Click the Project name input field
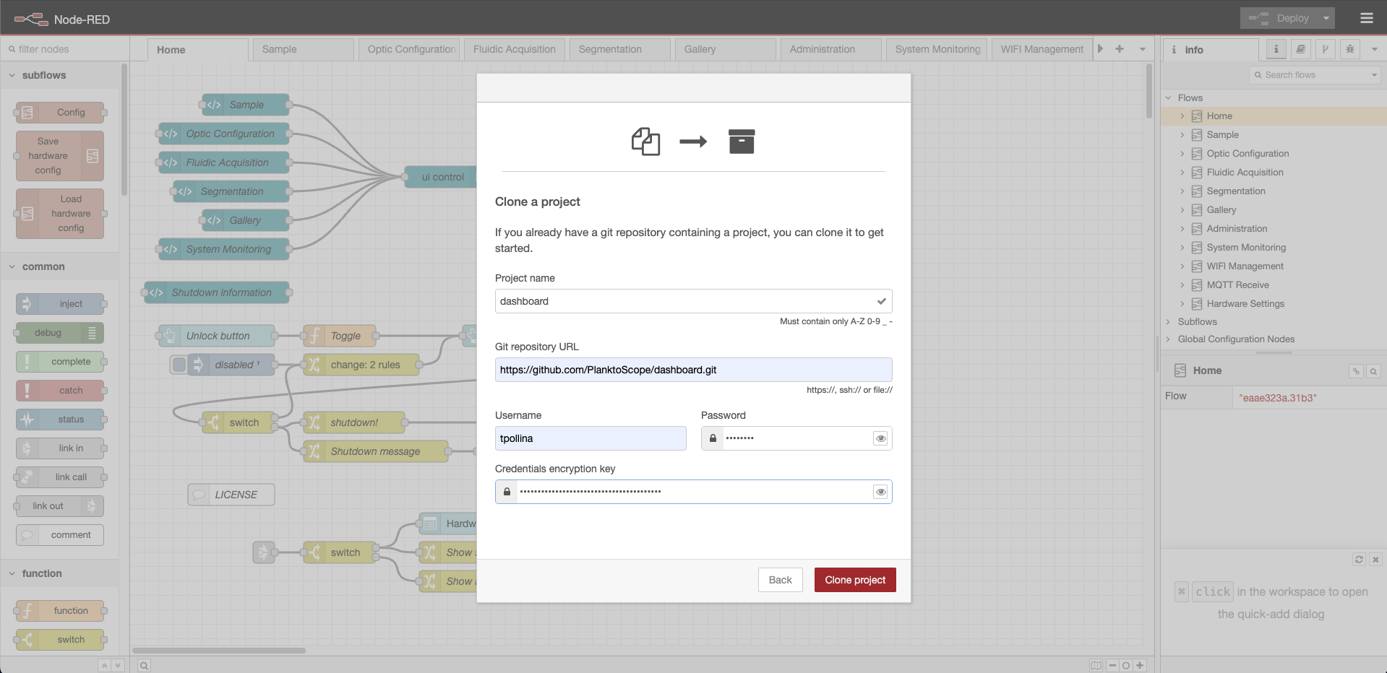Viewport: 1387px width, 673px height. click(x=693, y=301)
